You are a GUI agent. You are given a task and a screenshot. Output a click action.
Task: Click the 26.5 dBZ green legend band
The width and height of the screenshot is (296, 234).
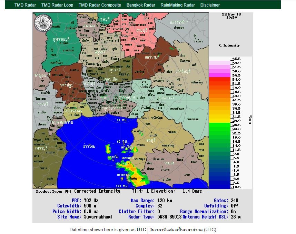pos(220,125)
